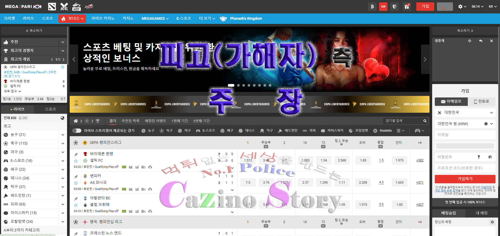Go to home breadcrumb icon

76,121
